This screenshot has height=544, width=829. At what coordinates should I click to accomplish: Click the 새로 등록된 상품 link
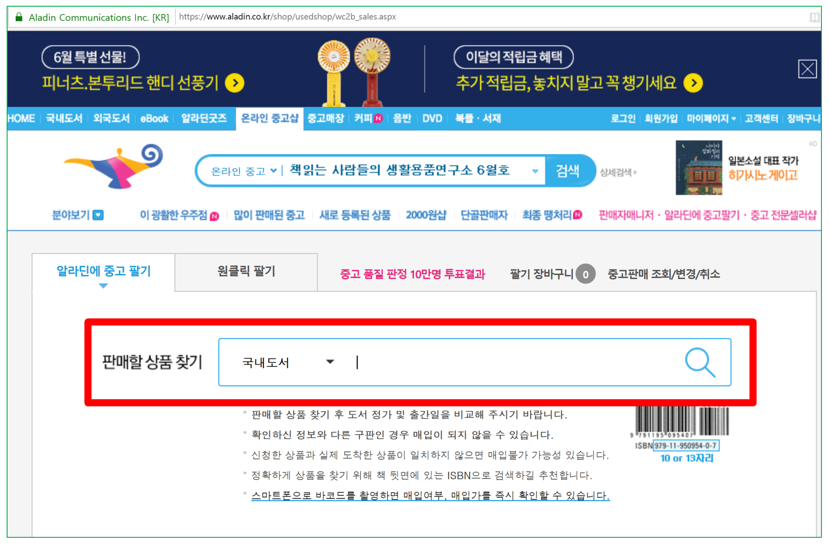click(355, 215)
